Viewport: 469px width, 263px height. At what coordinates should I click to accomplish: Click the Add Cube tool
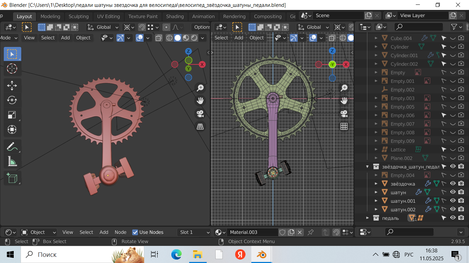click(12, 178)
